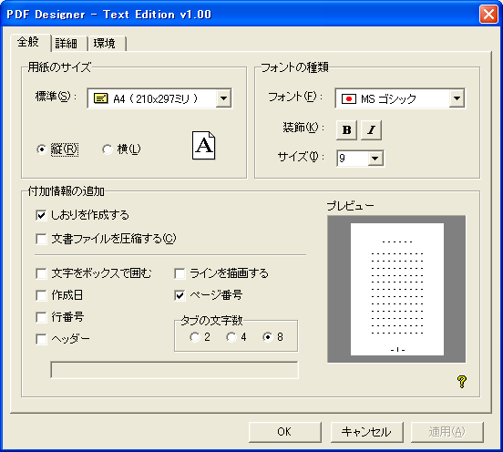
Task: Open the MS ゴシック font dropdown arrow
Action: click(x=457, y=98)
